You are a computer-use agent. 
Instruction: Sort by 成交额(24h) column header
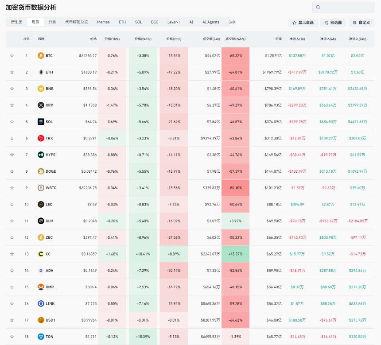pyautogui.click(x=211, y=39)
